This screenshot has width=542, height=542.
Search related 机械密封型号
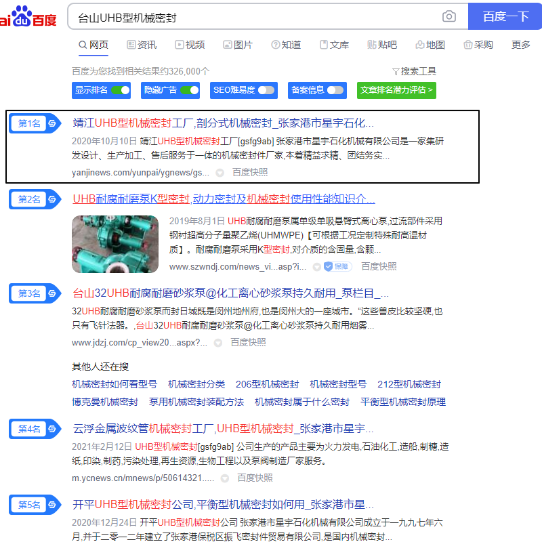(x=338, y=384)
